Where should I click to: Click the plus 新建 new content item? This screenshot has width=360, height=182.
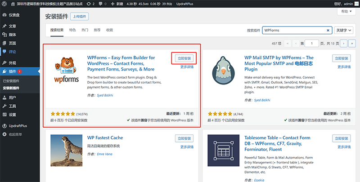[x=117, y=4]
